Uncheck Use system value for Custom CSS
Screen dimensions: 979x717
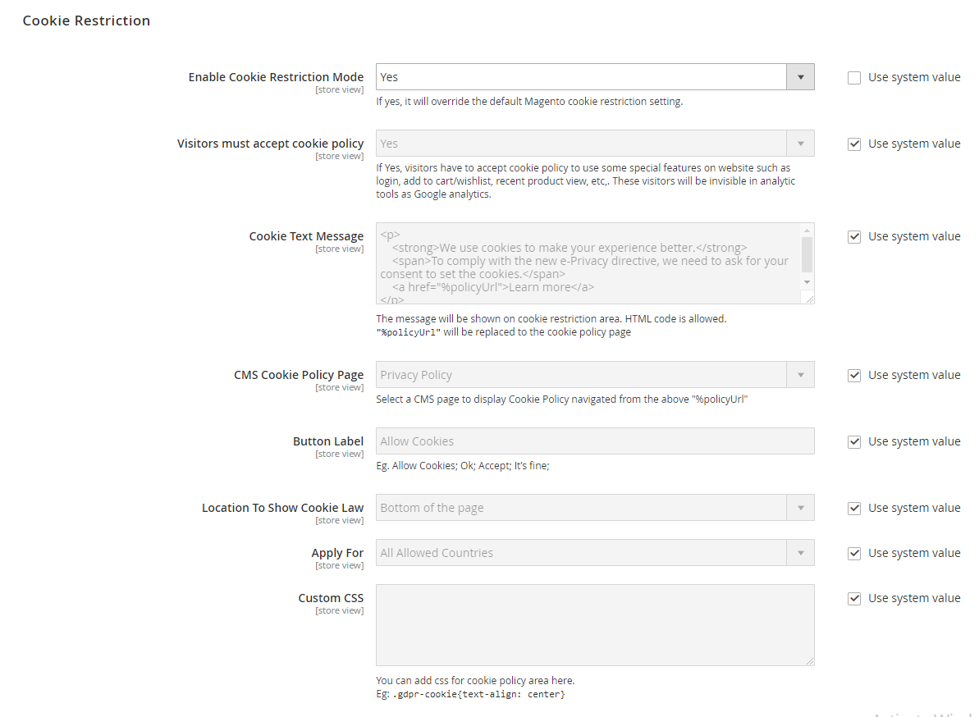[x=854, y=599]
